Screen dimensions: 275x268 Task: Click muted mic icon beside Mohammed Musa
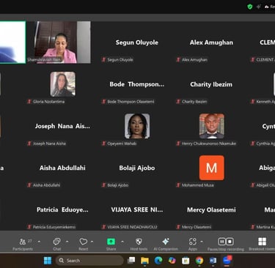tap(178, 185)
